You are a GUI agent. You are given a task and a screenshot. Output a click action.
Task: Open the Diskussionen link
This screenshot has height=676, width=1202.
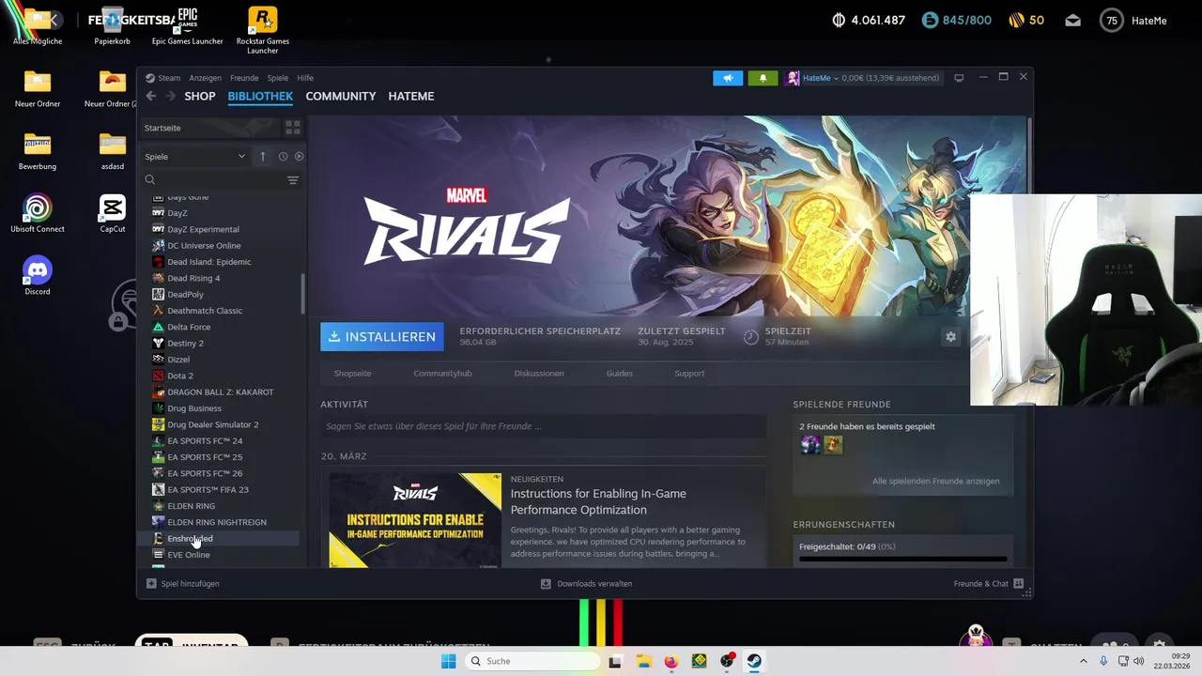539,373
